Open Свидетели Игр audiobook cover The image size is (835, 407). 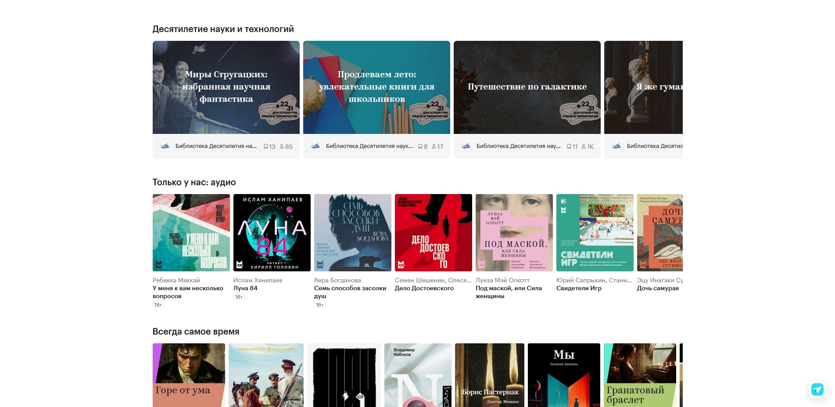(x=595, y=233)
